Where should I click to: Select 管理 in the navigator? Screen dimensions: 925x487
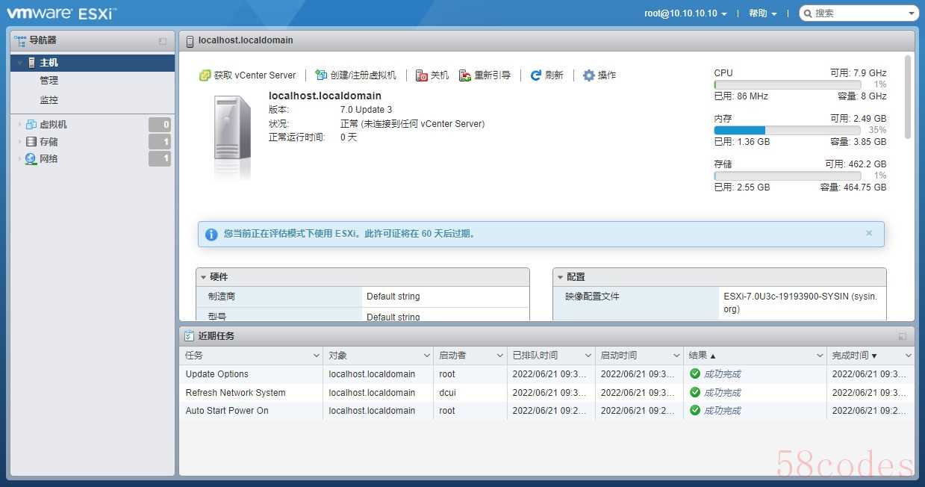(x=49, y=81)
